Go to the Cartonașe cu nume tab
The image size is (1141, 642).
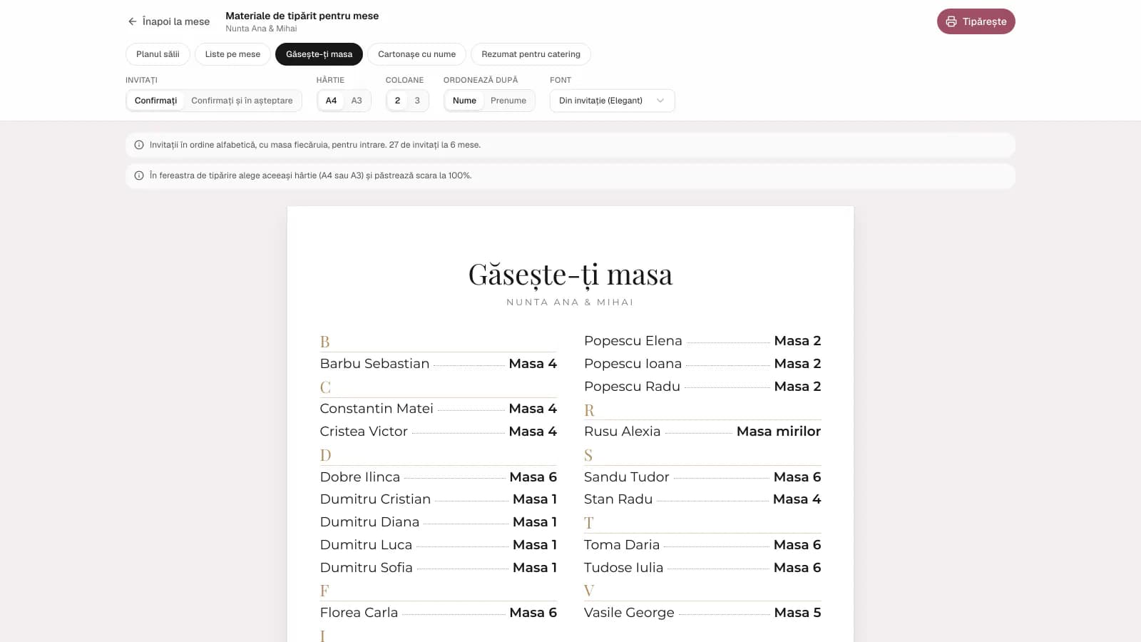coord(416,54)
